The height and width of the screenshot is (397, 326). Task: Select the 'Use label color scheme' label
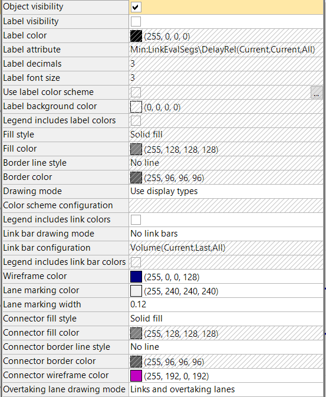coord(48,92)
